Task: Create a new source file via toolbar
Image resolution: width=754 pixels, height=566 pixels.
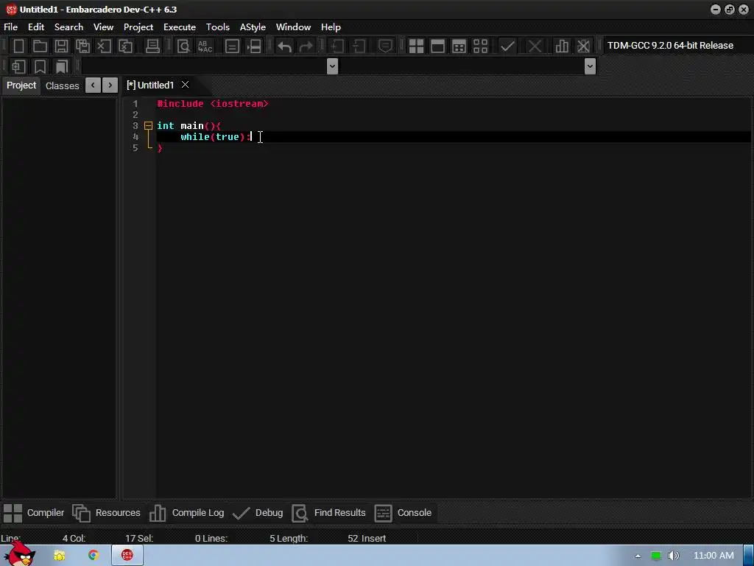Action: pos(18,46)
